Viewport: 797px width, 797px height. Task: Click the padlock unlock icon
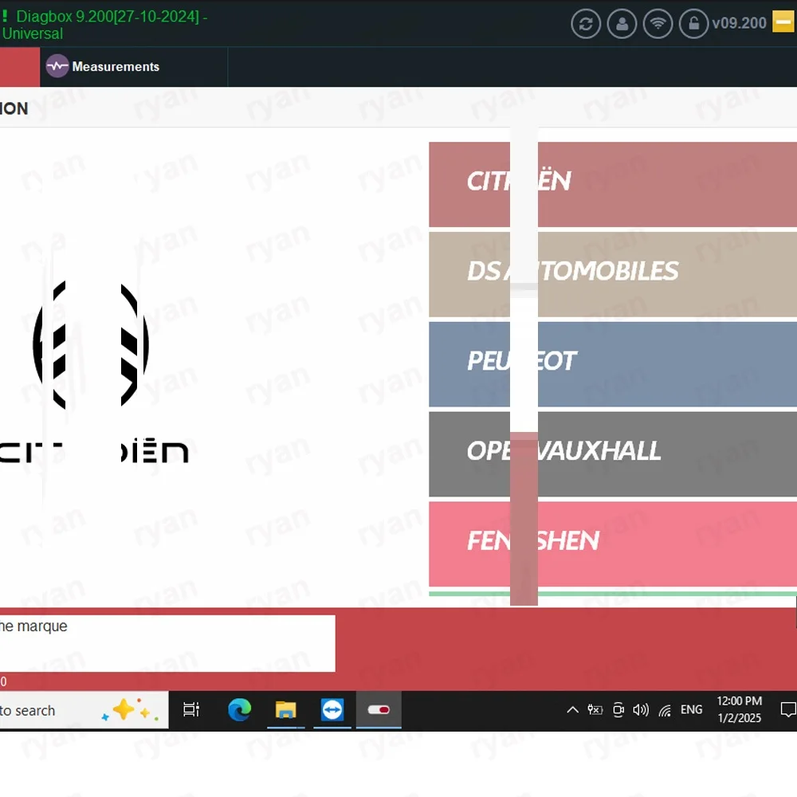tap(694, 24)
